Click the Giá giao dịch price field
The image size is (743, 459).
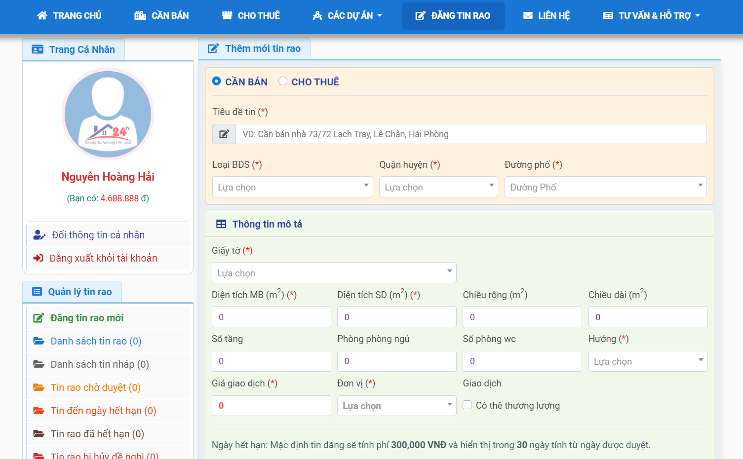pyautogui.click(x=271, y=406)
